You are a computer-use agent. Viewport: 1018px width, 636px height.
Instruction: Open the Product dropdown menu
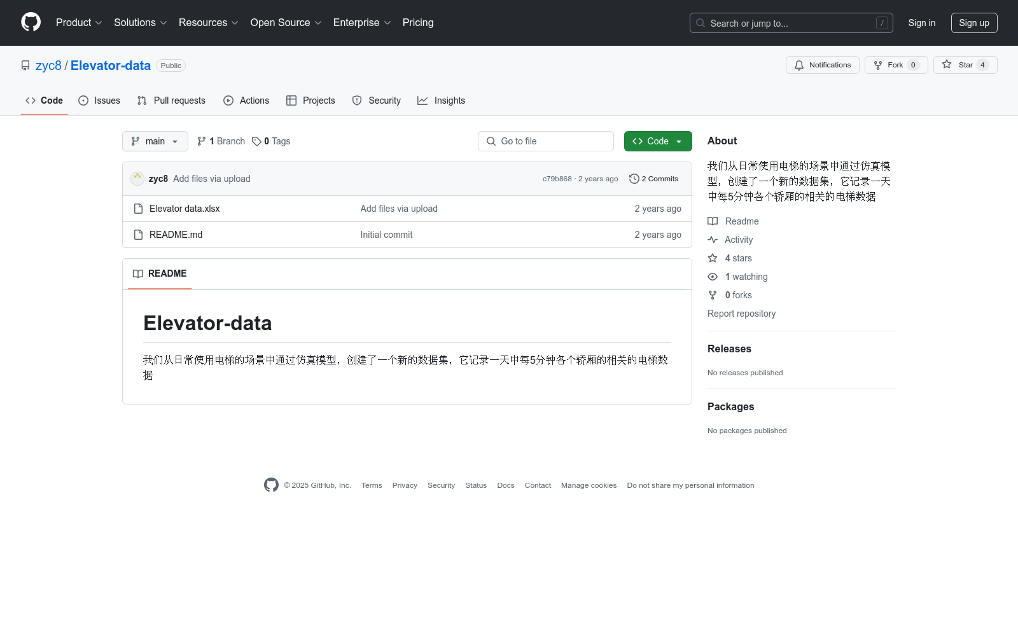tap(79, 22)
